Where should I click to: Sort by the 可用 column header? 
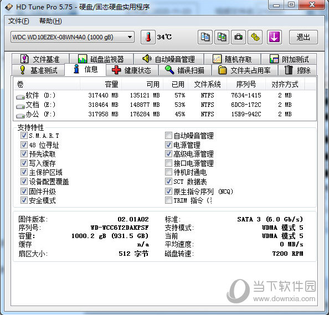tap(142, 84)
